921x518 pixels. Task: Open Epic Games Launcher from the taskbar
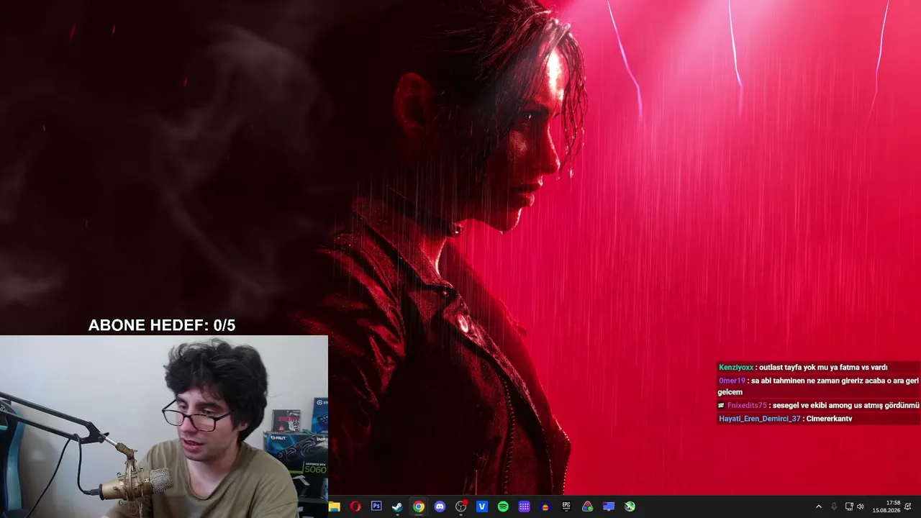click(x=566, y=506)
